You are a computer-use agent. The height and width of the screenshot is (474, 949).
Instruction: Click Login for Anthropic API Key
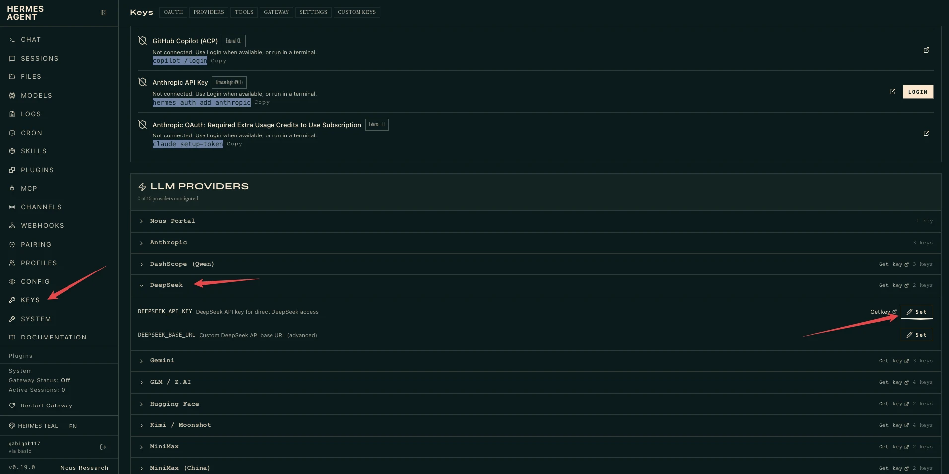[x=918, y=92]
